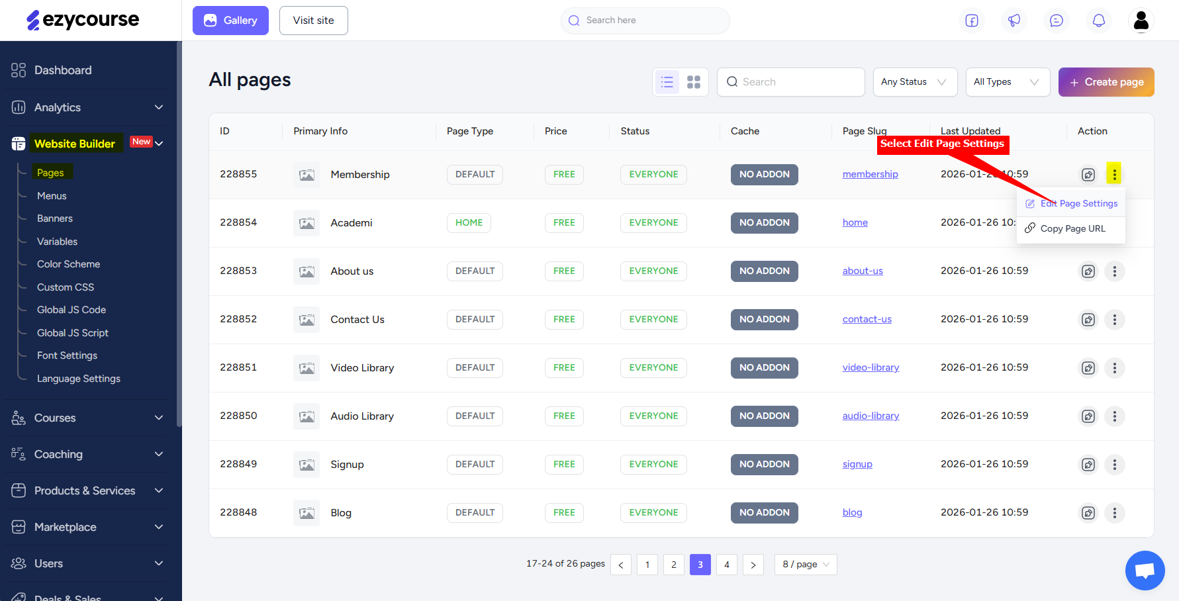Open the live chat support bubble
The width and height of the screenshot is (1179, 601).
point(1145,571)
